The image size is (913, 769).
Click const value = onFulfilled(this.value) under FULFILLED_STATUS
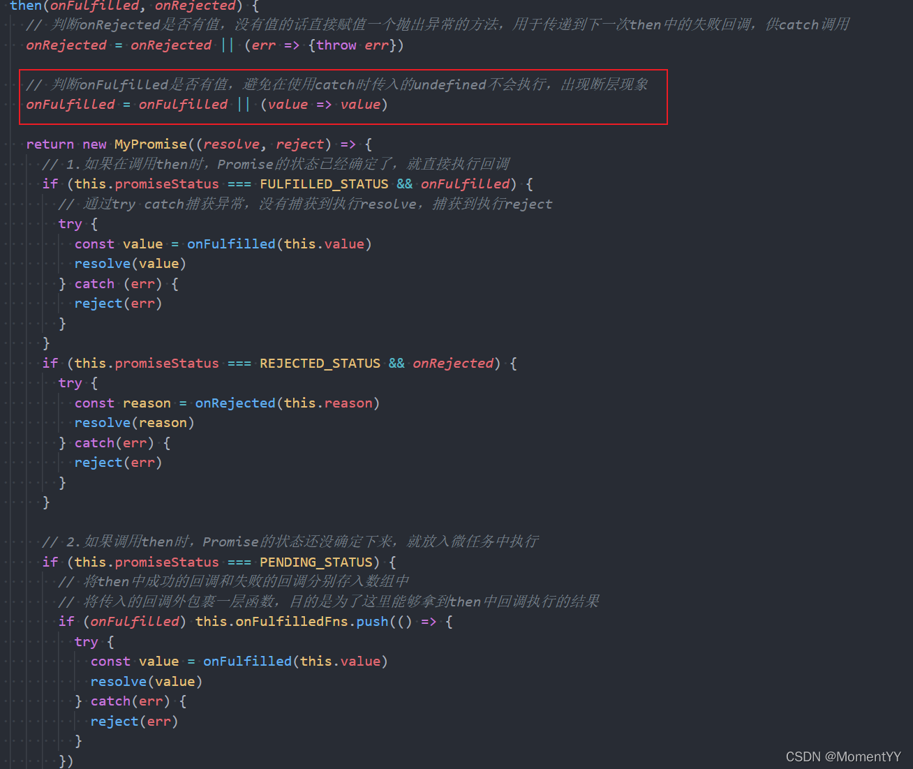coord(223,244)
